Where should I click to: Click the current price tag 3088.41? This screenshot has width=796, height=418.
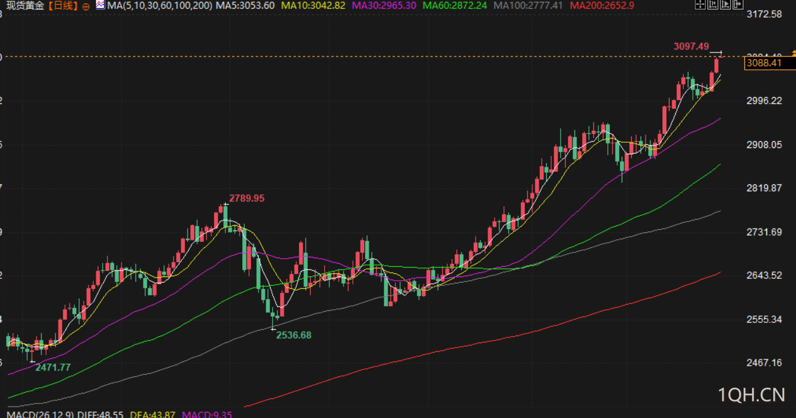763,62
